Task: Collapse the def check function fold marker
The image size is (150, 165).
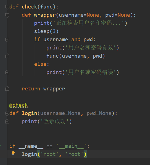Action: click(7, 7)
